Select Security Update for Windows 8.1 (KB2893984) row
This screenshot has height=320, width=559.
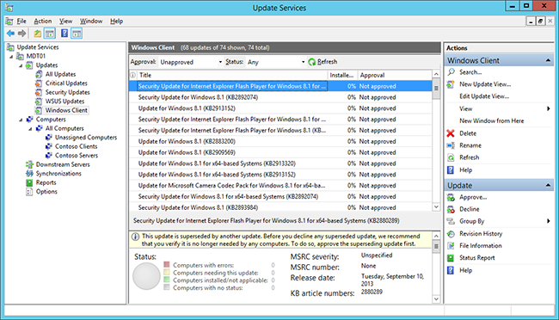[x=280, y=207]
